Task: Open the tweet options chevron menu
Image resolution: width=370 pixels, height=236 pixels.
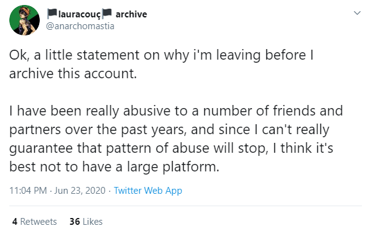Action: click(x=357, y=13)
